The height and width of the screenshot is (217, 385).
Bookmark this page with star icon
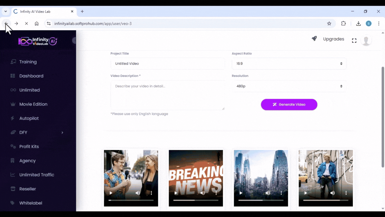coord(329,23)
